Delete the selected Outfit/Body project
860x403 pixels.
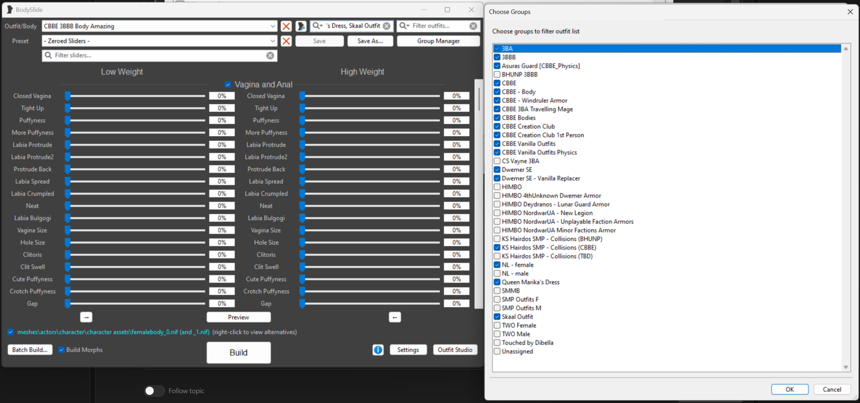tap(286, 26)
